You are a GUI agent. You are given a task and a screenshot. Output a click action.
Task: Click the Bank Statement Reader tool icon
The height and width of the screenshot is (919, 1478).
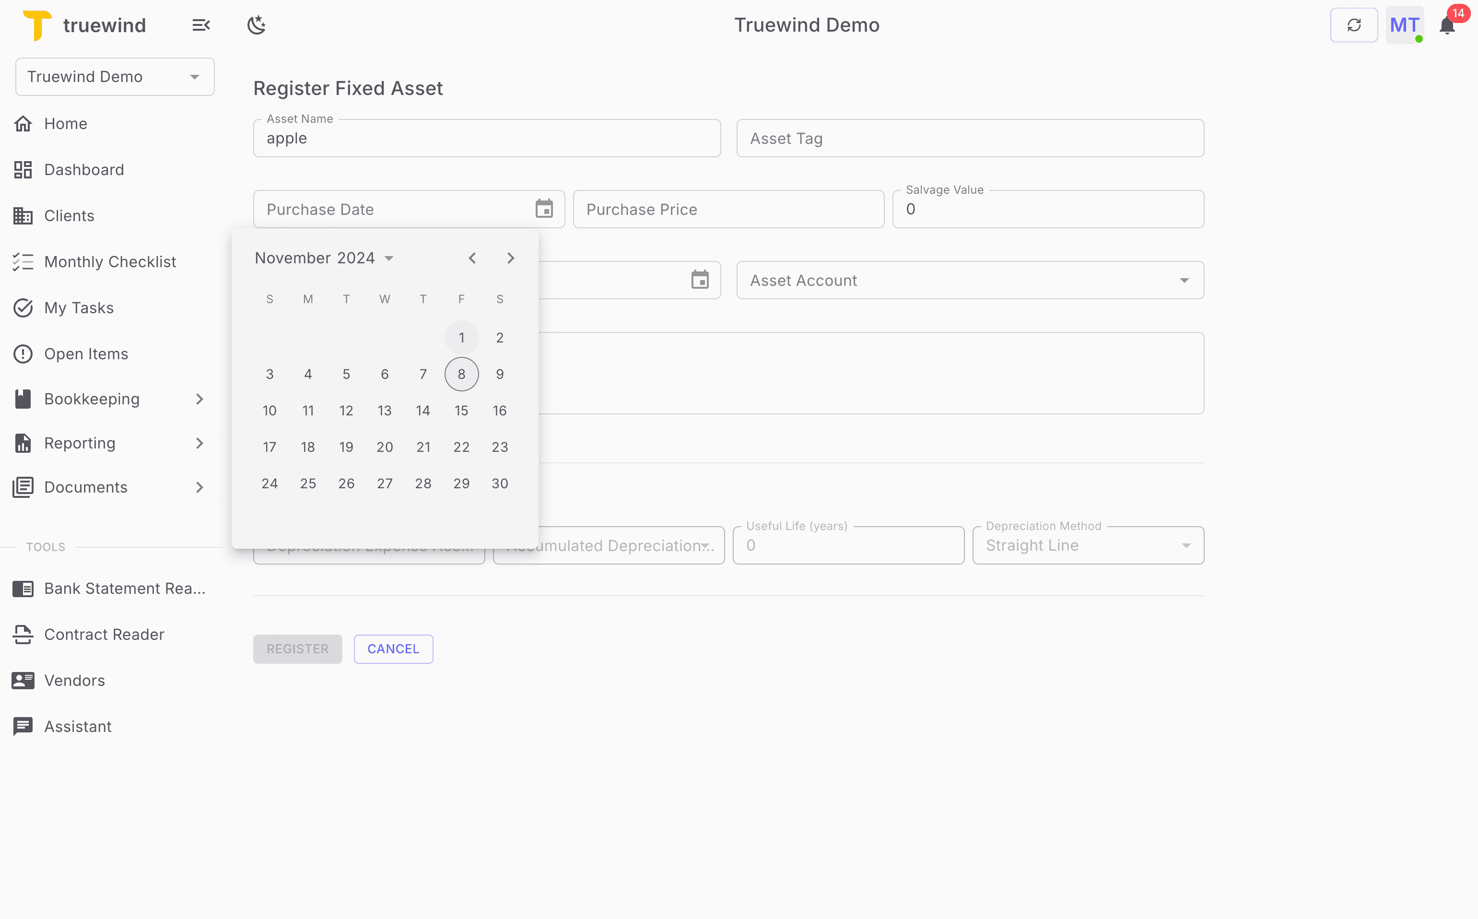(23, 589)
